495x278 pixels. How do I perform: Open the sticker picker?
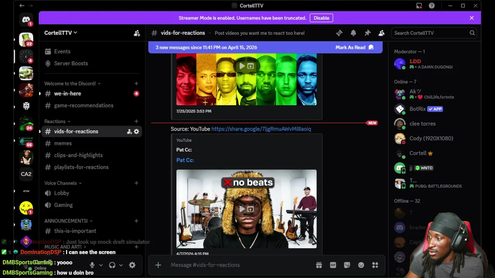pos(347,265)
